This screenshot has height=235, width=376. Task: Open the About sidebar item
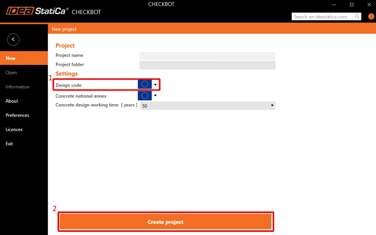pyautogui.click(x=12, y=101)
